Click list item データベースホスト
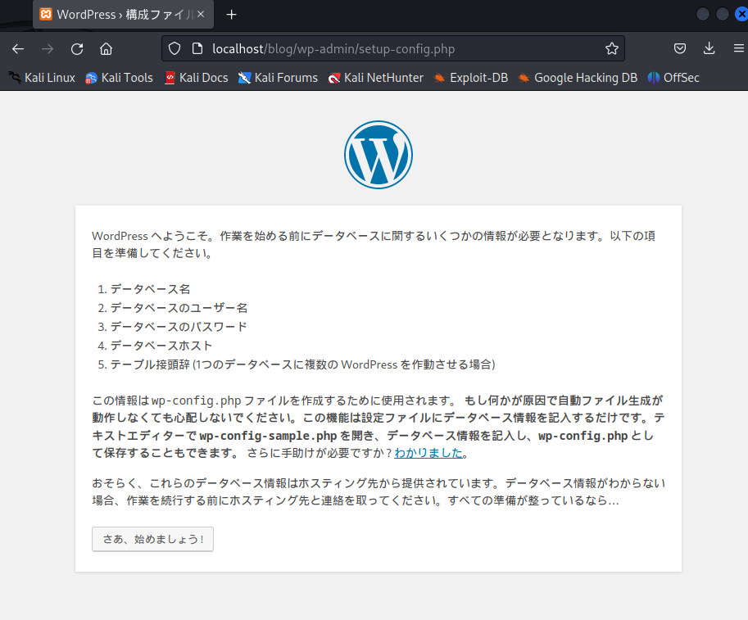Image resolution: width=748 pixels, height=620 pixels. [161, 346]
